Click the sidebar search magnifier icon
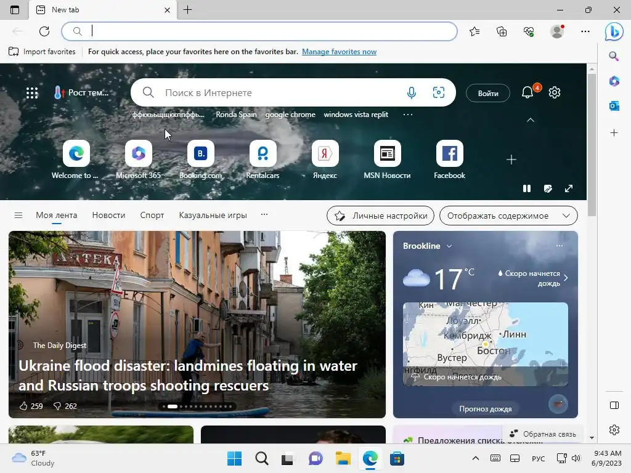The height and width of the screenshot is (473, 631). point(614,56)
